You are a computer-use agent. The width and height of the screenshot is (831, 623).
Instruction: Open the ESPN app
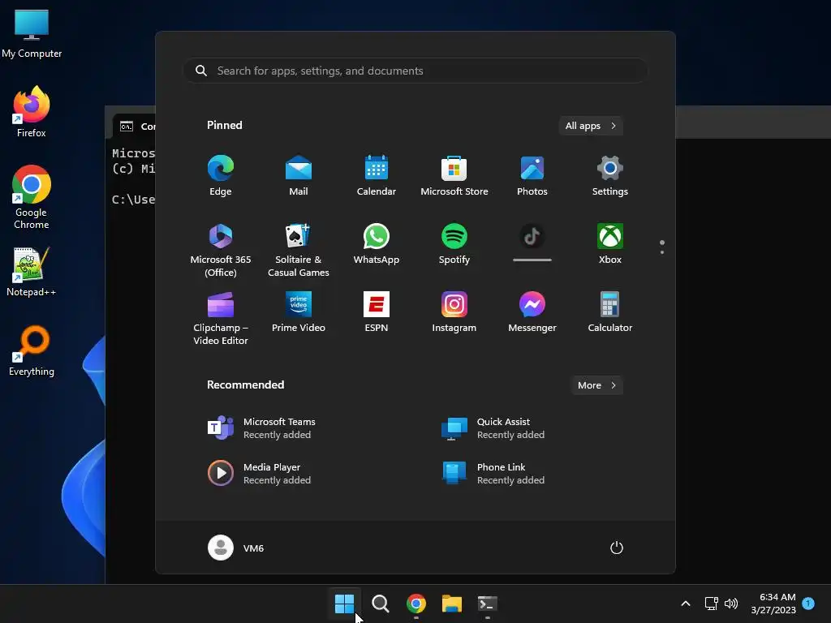(377, 312)
